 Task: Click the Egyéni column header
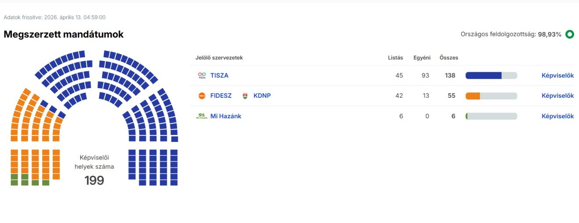(x=422, y=57)
